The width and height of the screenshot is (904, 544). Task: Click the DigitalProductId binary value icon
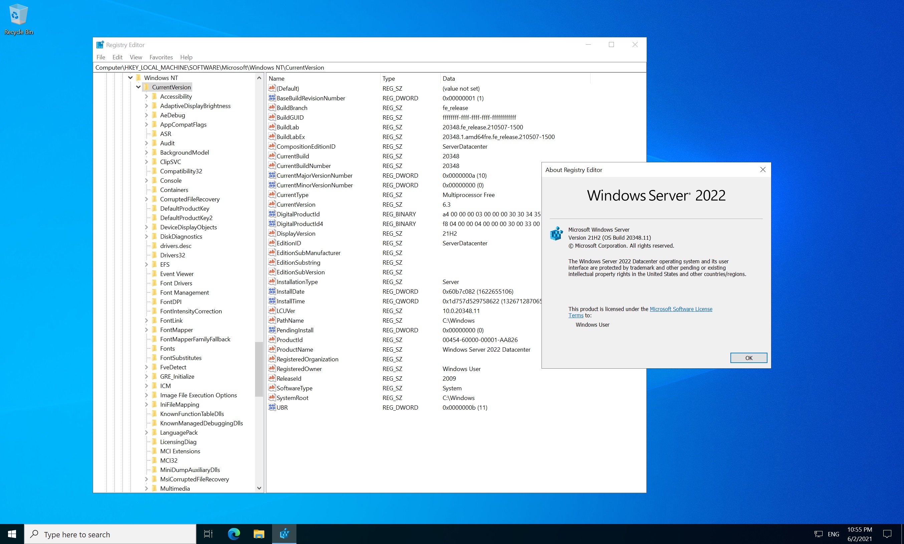point(271,214)
